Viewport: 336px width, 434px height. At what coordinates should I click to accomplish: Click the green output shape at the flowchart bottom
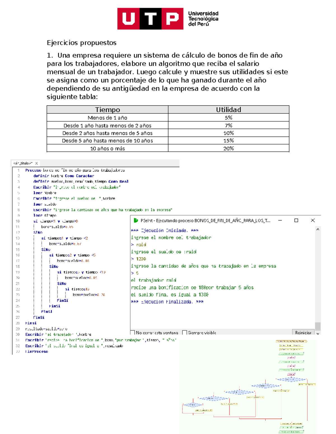[291, 427]
